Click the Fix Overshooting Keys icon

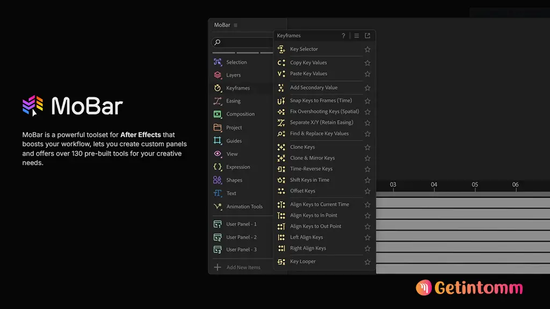click(281, 112)
